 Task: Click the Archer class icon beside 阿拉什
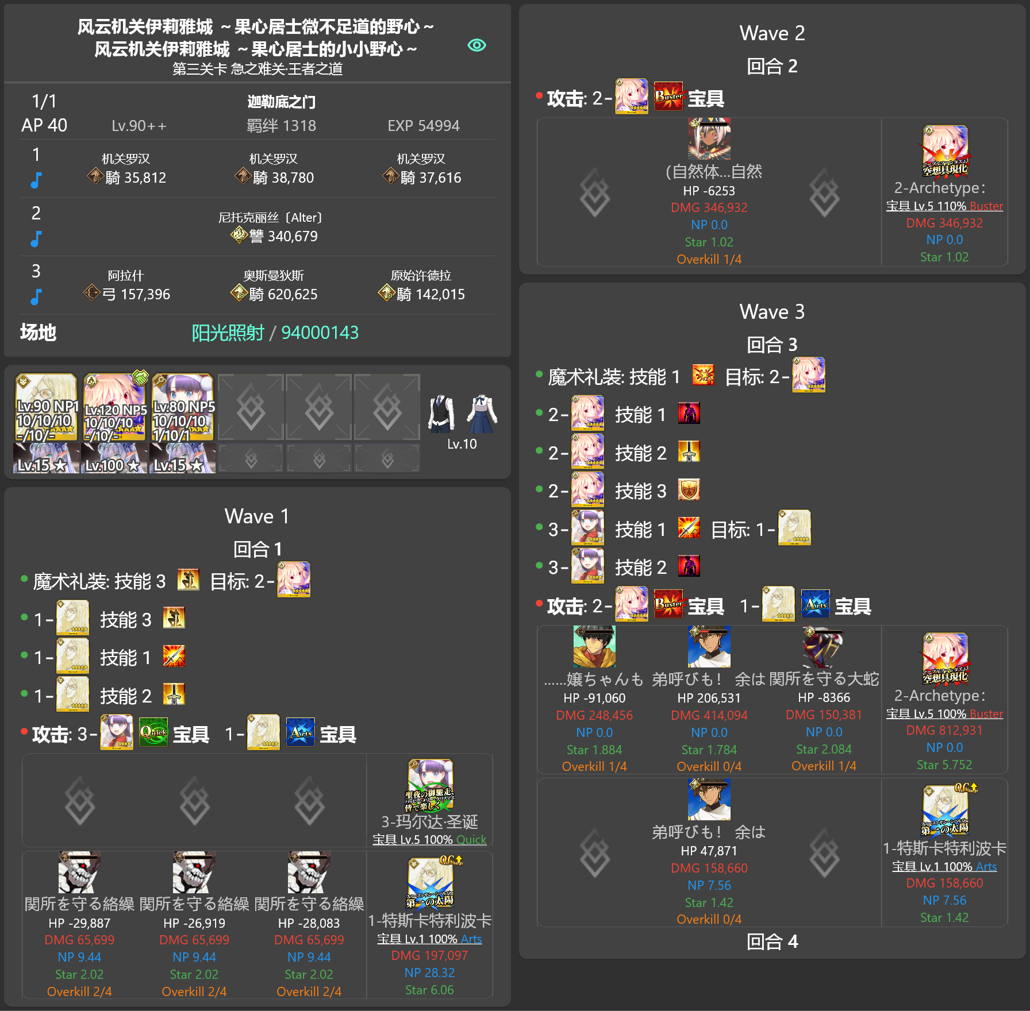pyautogui.click(x=93, y=294)
